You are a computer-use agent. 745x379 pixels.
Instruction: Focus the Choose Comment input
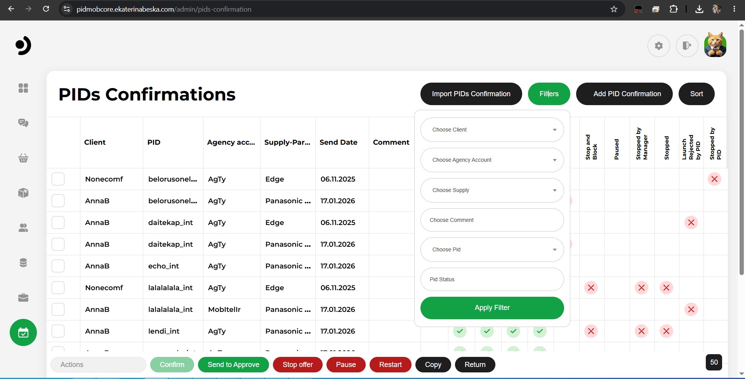(492, 220)
